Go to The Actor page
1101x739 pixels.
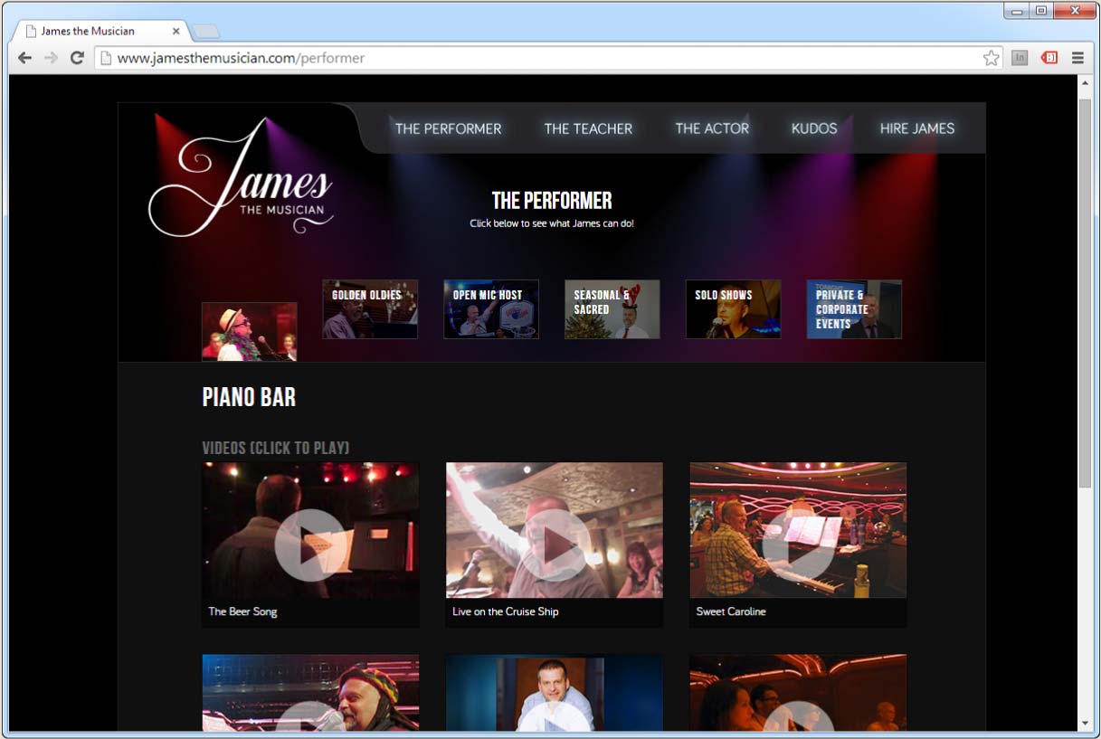[x=712, y=128]
